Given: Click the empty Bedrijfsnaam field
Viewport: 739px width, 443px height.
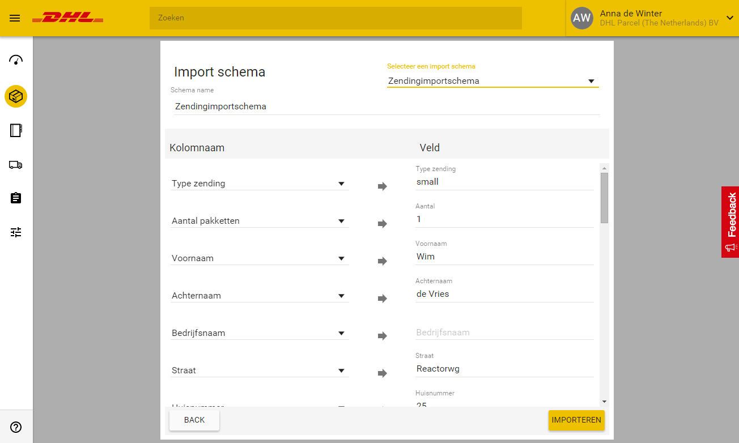Looking at the screenshot, I should pos(504,333).
